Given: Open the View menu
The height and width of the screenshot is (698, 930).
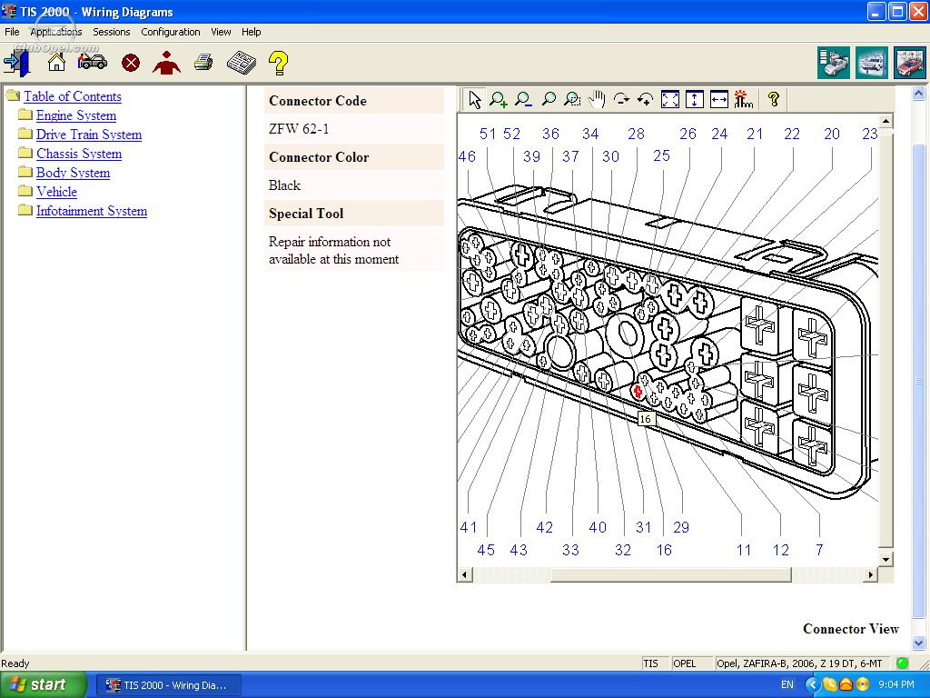Looking at the screenshot, I should 221,32.
